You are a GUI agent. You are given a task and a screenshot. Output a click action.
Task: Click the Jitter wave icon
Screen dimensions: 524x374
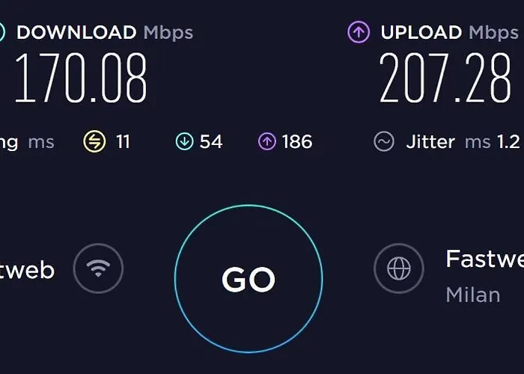384,141
